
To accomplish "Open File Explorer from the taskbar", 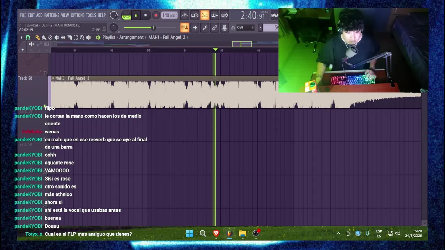I will pyautogui.click(x=243, y=234).
